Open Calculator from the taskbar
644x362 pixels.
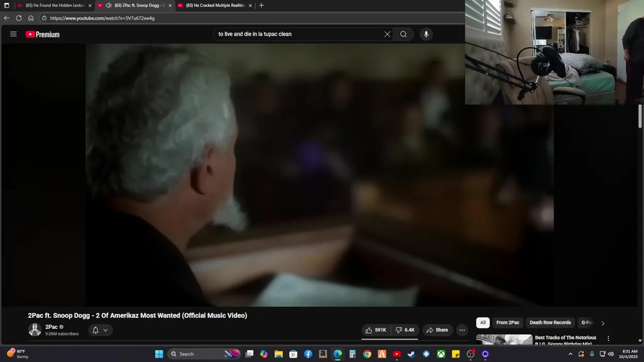click(353, 354)
